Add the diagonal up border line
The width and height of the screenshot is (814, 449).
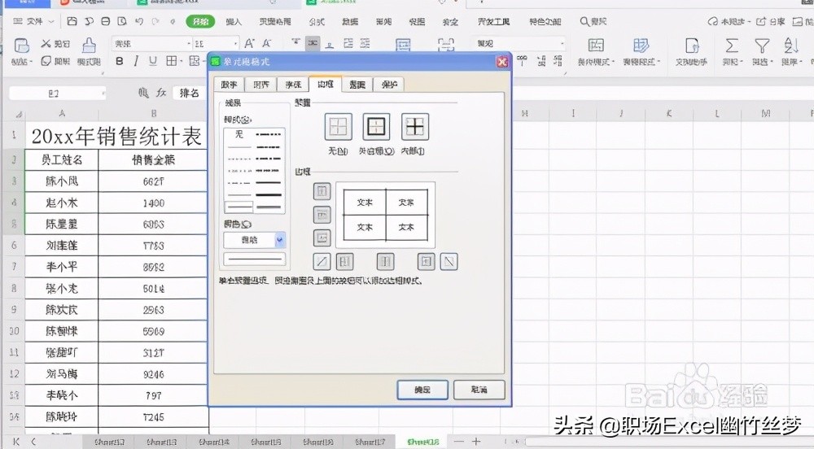click(322, 262)
